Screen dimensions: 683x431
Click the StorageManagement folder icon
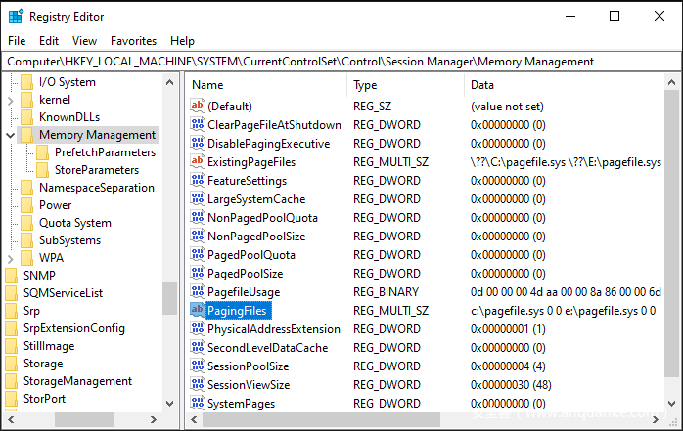click(12, 380)
